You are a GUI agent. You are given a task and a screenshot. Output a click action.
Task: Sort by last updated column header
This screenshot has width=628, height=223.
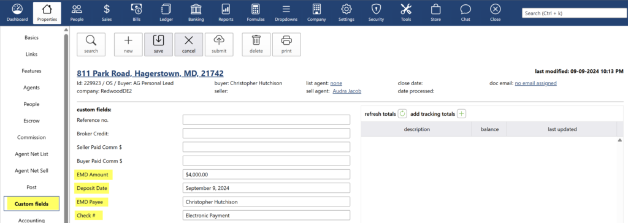(562, 129)
